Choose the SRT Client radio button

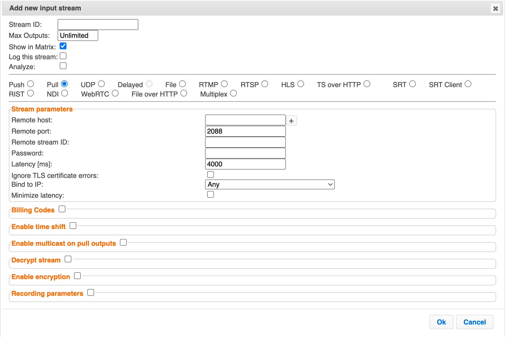point(468,84)
